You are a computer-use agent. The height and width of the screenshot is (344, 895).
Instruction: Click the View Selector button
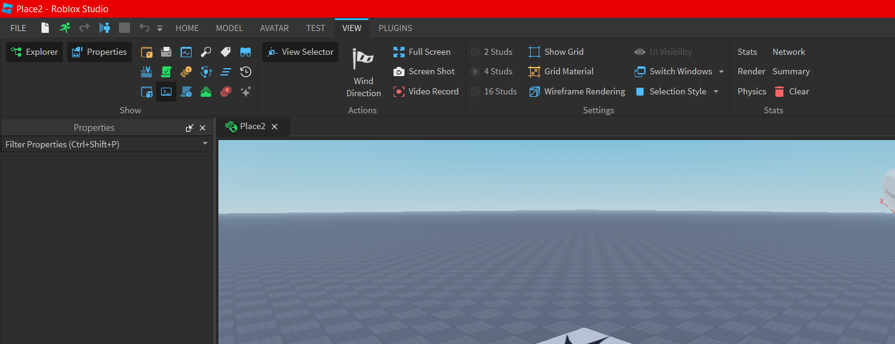point(300,52)
